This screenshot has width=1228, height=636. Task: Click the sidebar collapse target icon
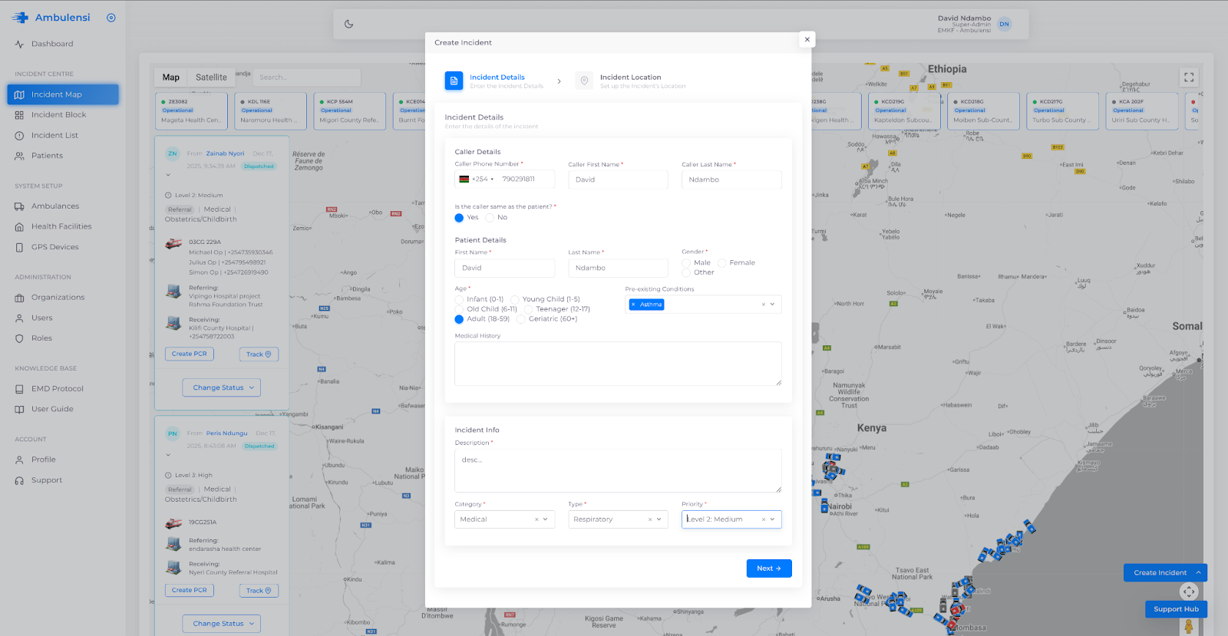[111, 18]
